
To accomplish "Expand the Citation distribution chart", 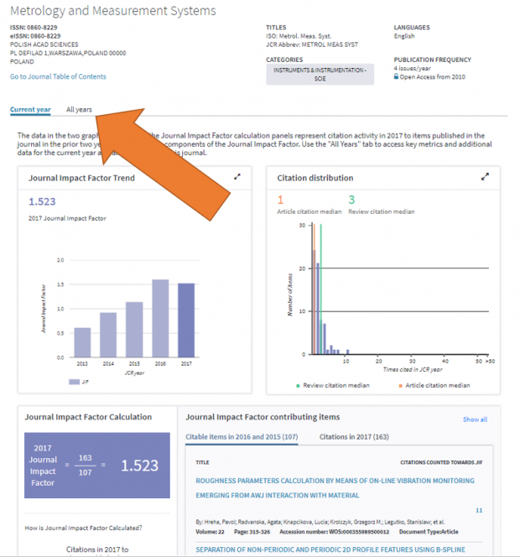I will point(485,177).
